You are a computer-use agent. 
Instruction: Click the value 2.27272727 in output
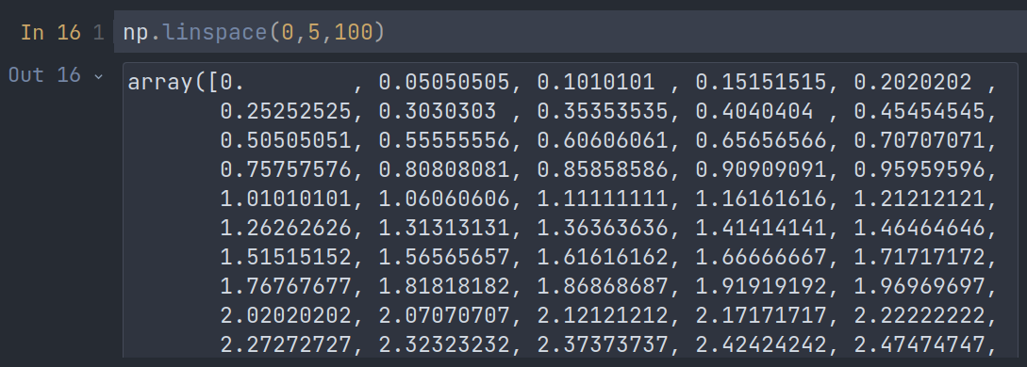pyautogui.click(x=286, y=344)
